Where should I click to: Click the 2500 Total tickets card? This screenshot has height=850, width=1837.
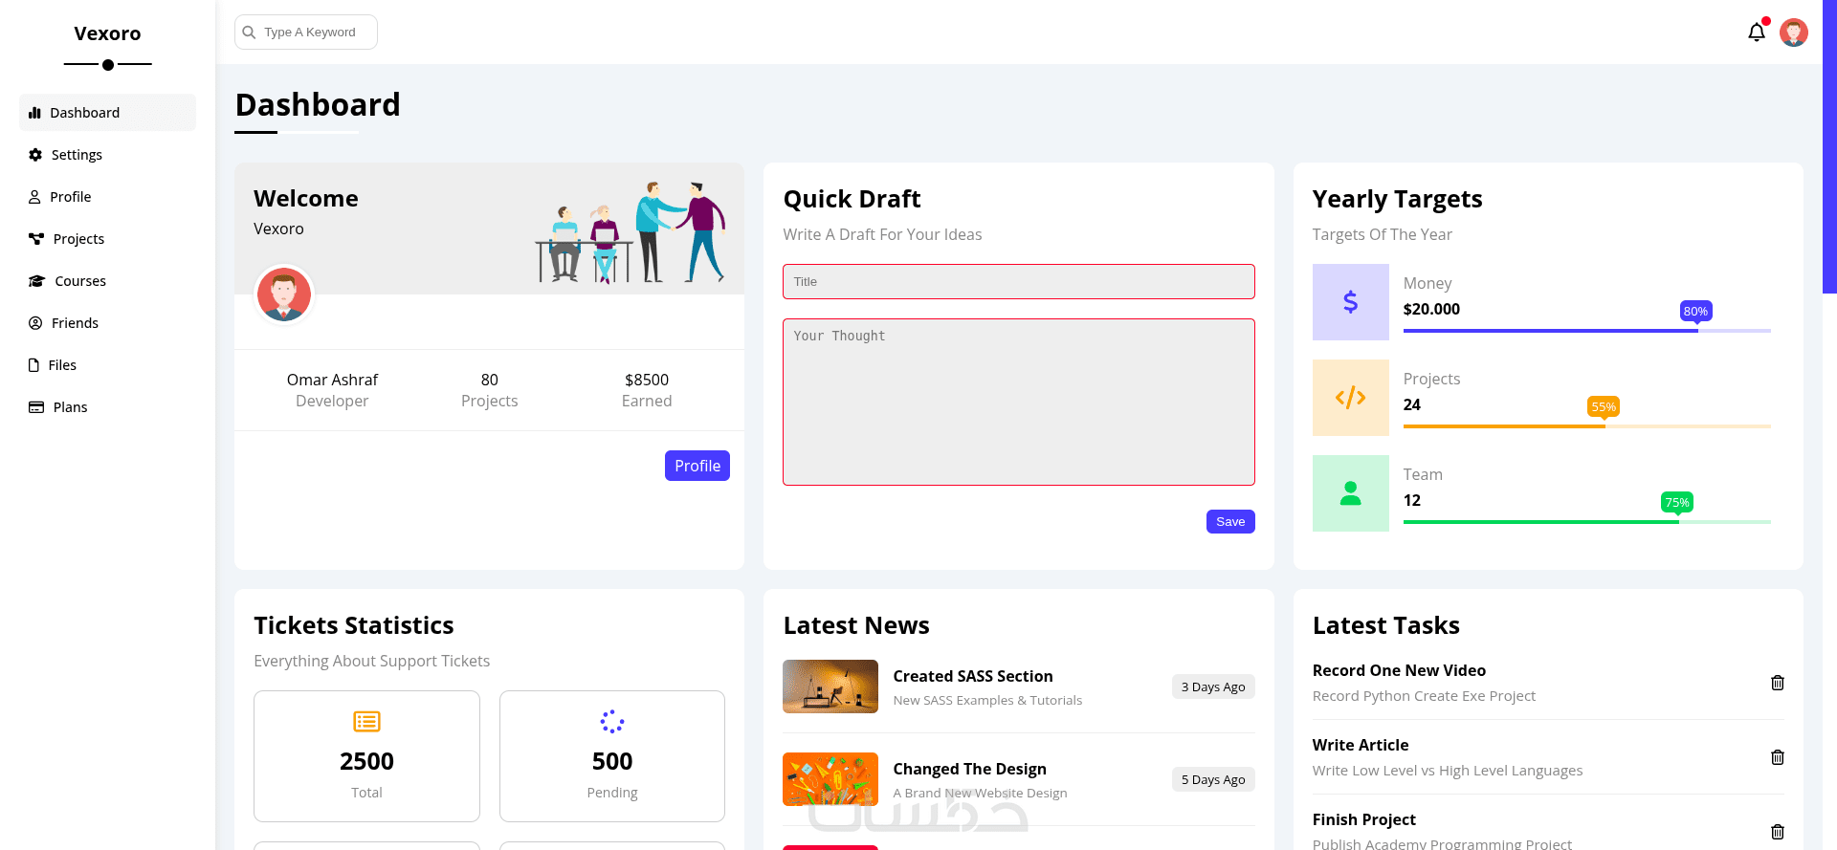[366, 756]
